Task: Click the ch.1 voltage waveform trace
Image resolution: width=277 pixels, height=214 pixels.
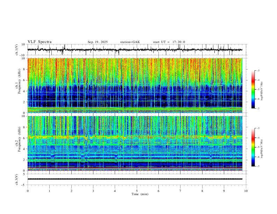Action: click(135, 50)
